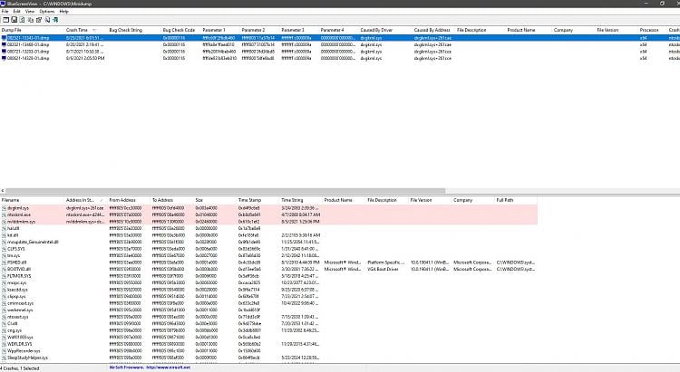Image resolution: width=680 pixels, height=372 pixels.
Task: Click the Refresh toolbar icon
Action: [x=22, y=20]
